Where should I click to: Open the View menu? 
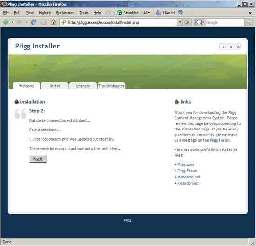[30, 13]
